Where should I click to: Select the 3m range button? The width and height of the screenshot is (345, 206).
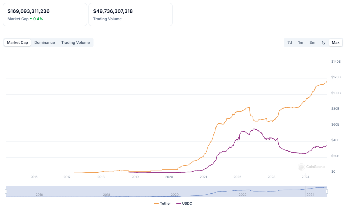(x=312, y=42)
